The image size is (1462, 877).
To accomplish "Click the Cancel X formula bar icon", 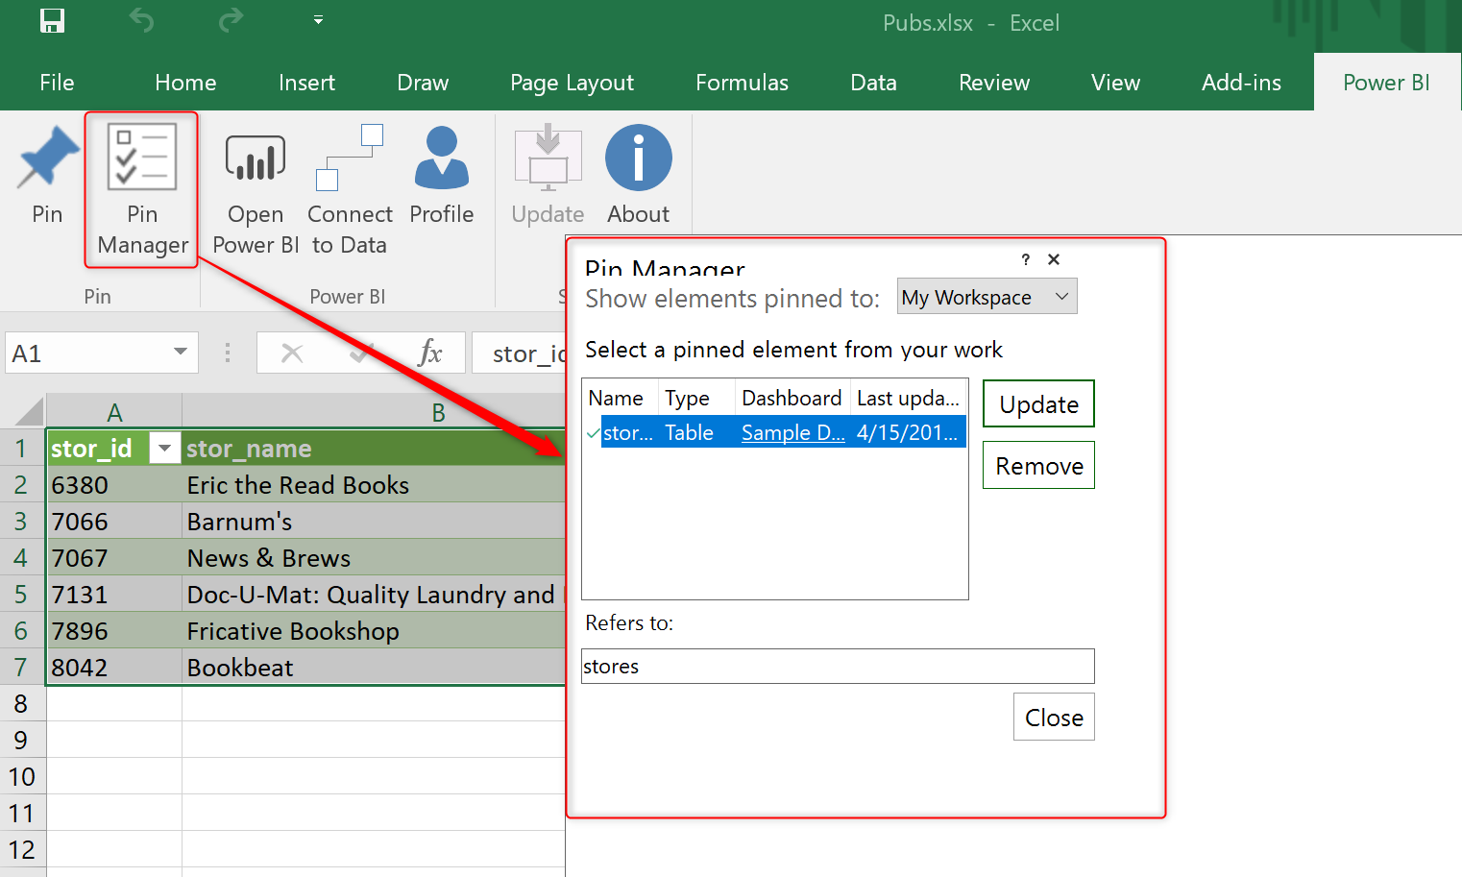I will (x=292, y=353).
